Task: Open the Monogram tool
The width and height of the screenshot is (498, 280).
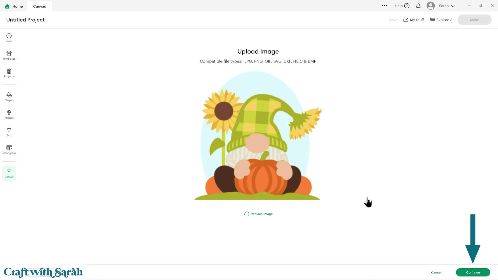Action: 9,150
